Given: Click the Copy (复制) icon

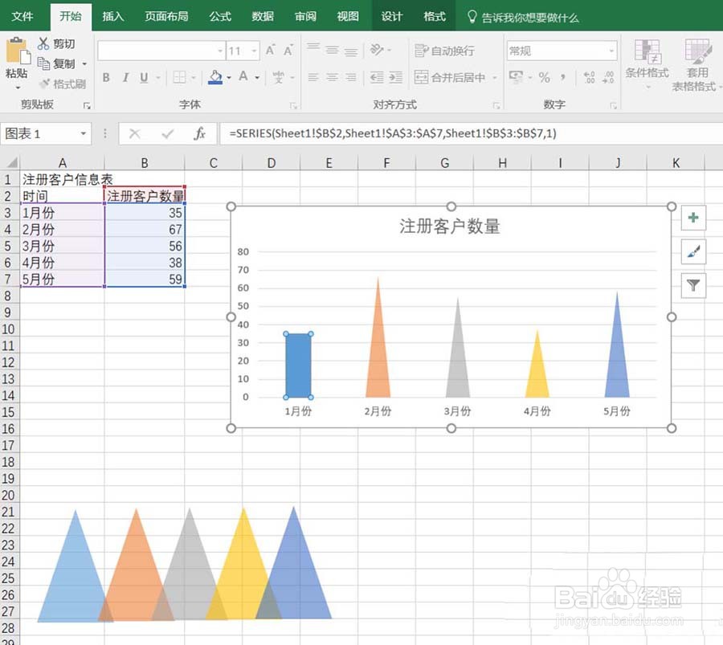Looking at the screenshot, I should [x=43, y=63].
